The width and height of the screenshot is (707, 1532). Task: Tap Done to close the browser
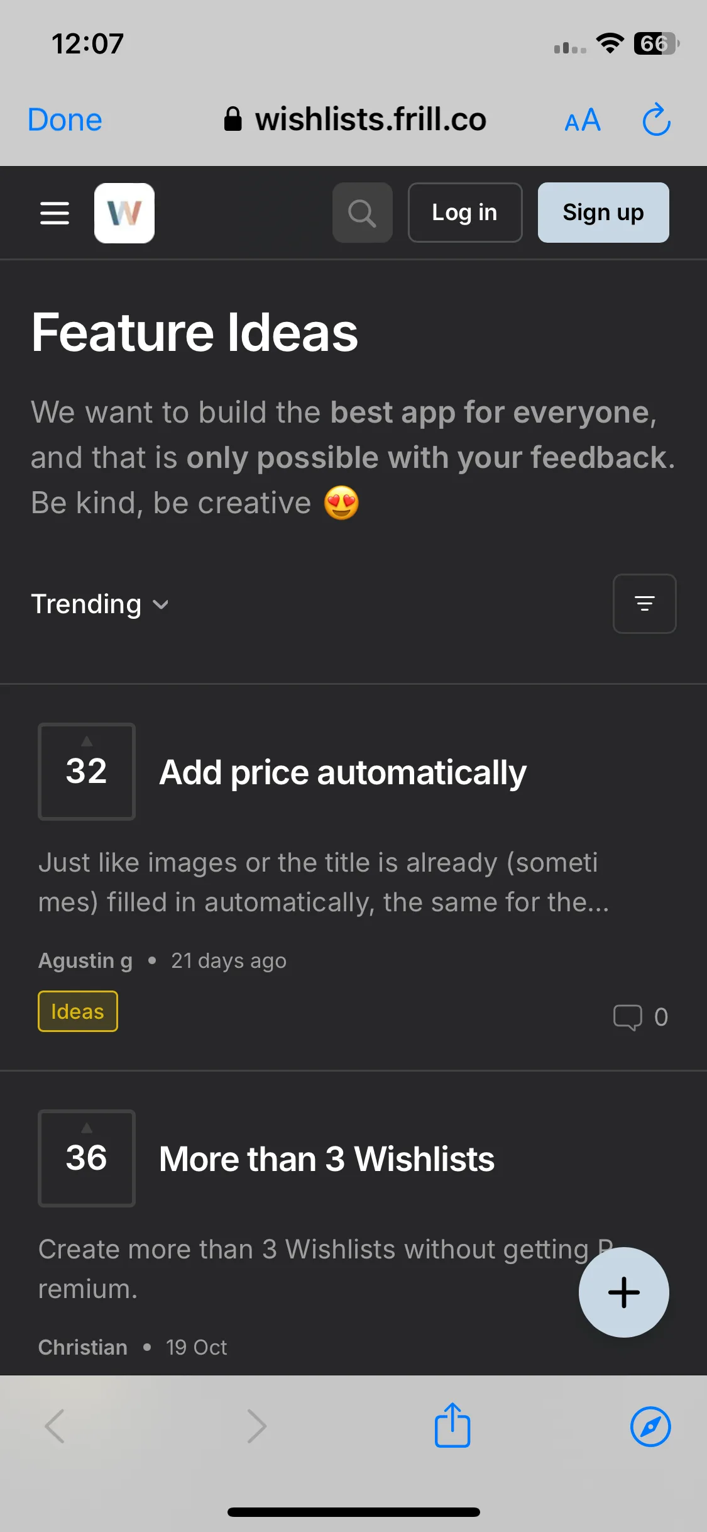65,119
